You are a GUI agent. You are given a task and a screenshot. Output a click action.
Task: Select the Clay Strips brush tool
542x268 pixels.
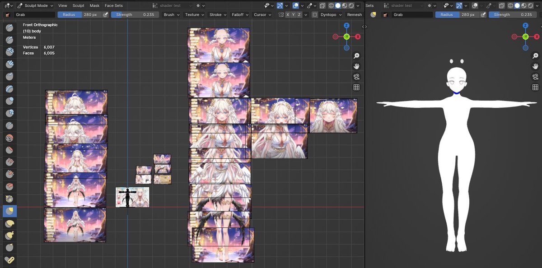coord(9,65)
